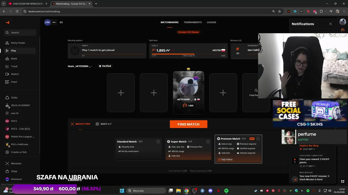Click the Super Match info icon
Image resolution: width=348 pixels, height=195 pixels.
click(208, 142)
